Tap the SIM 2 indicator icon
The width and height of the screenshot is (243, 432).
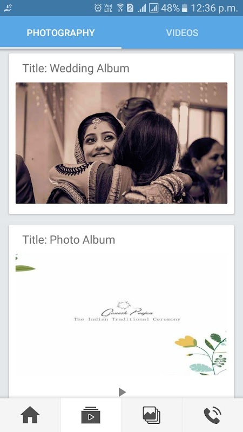click(x=130, y=8)
